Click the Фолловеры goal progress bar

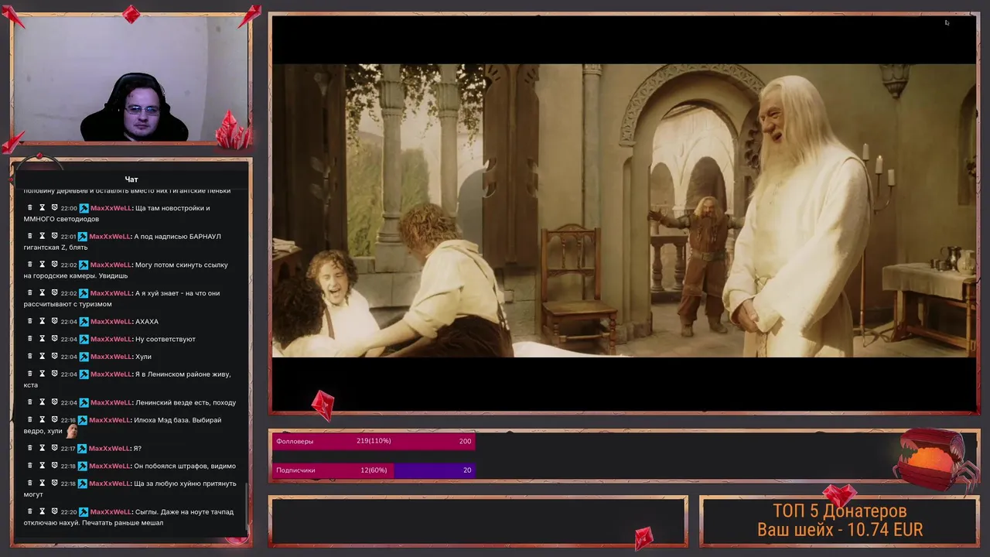(374, 441)
